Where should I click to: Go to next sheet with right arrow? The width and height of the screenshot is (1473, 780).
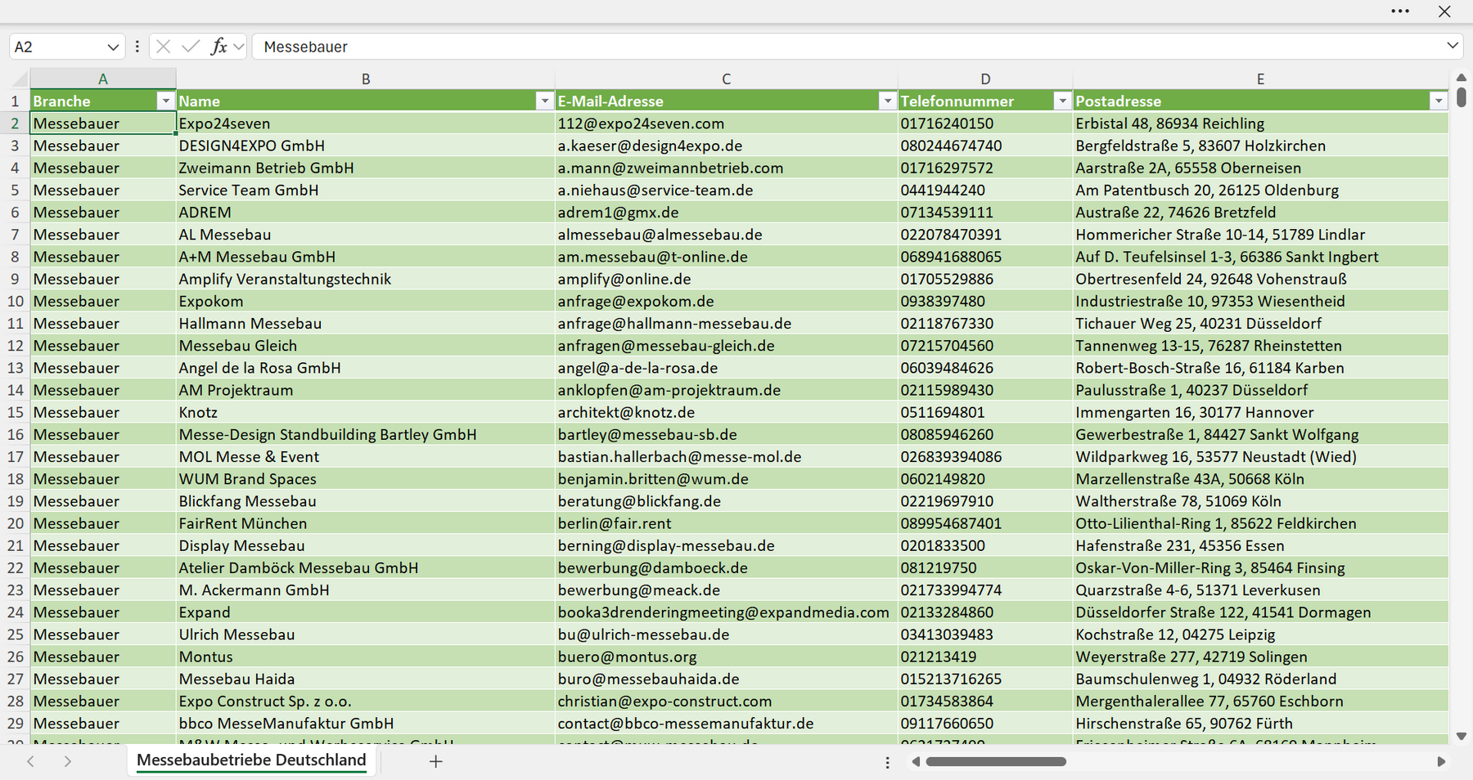tap(68, 761)
